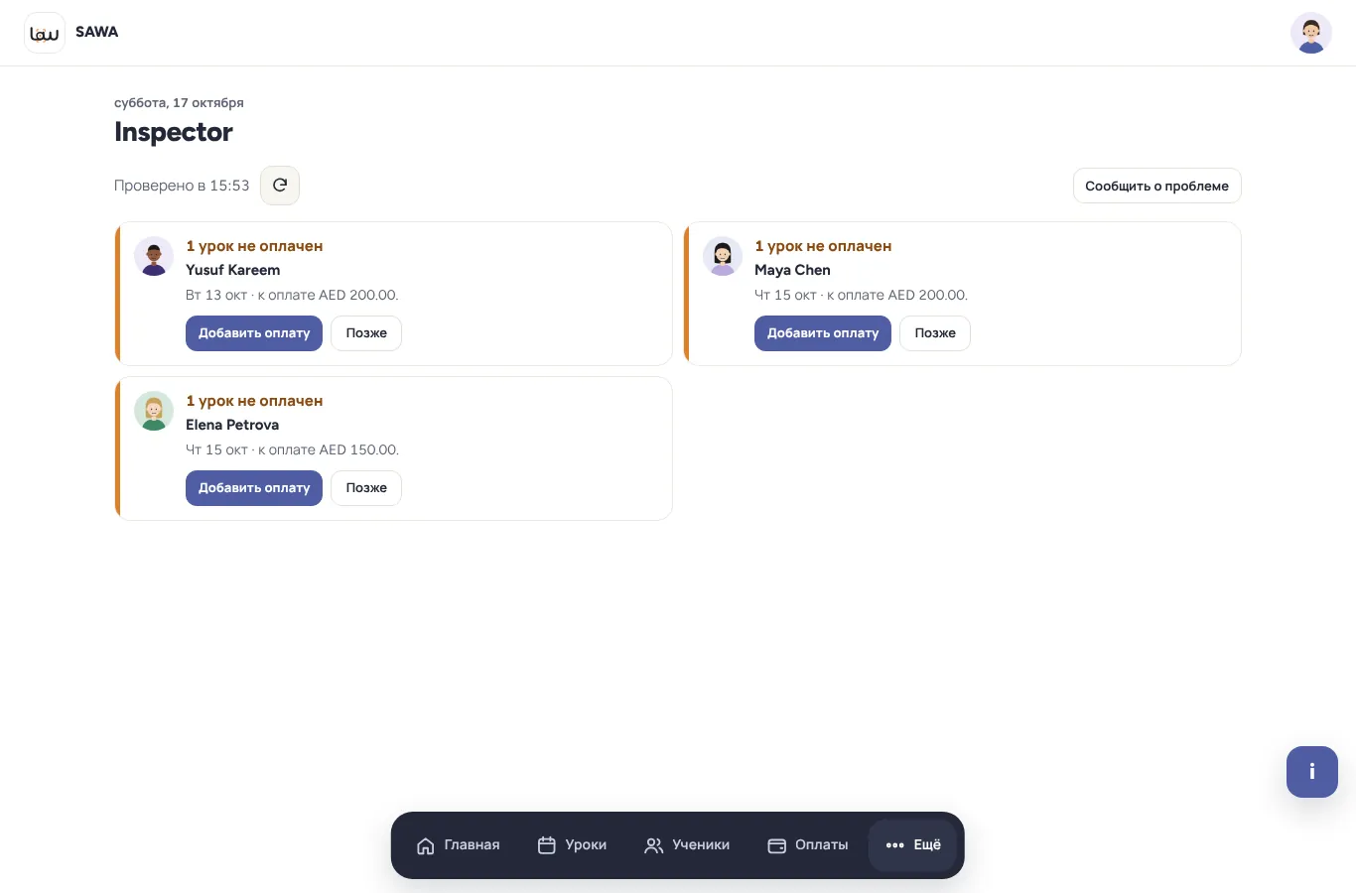Add payment for Maya Chen
Viewport: 1356px width, 893px height.
(x=823, y=333)
